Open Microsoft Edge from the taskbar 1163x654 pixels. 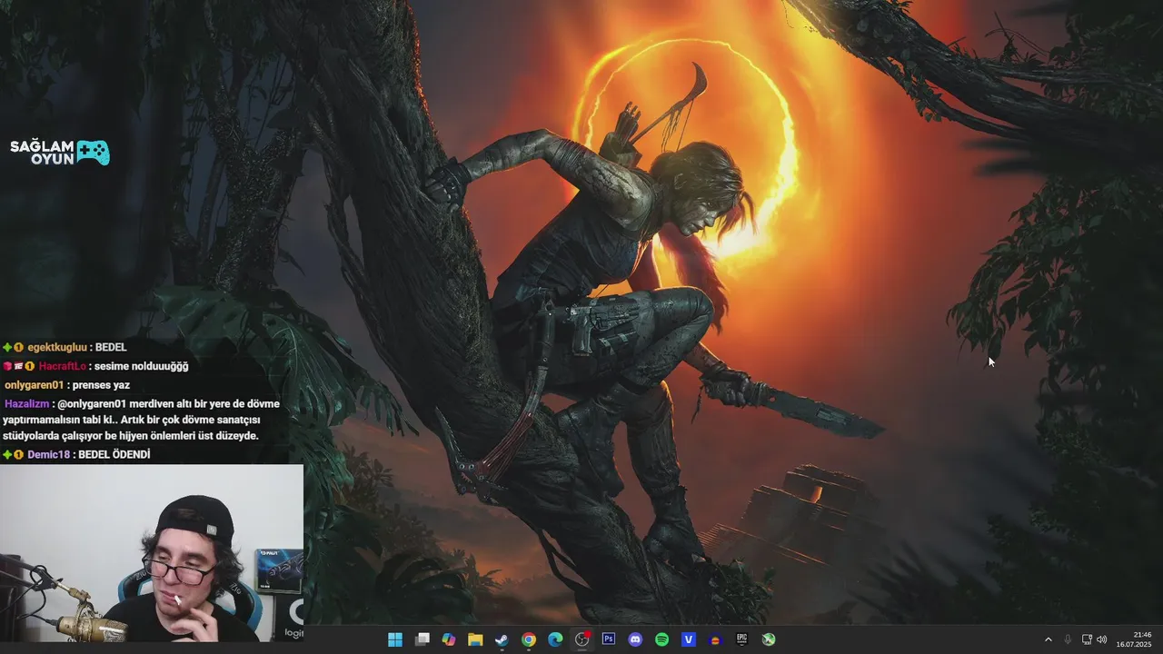pyautogui.click(x=555, y=639)
